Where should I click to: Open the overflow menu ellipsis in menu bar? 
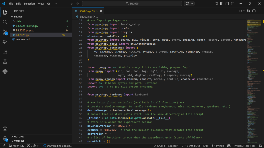(x=56, y=4)
